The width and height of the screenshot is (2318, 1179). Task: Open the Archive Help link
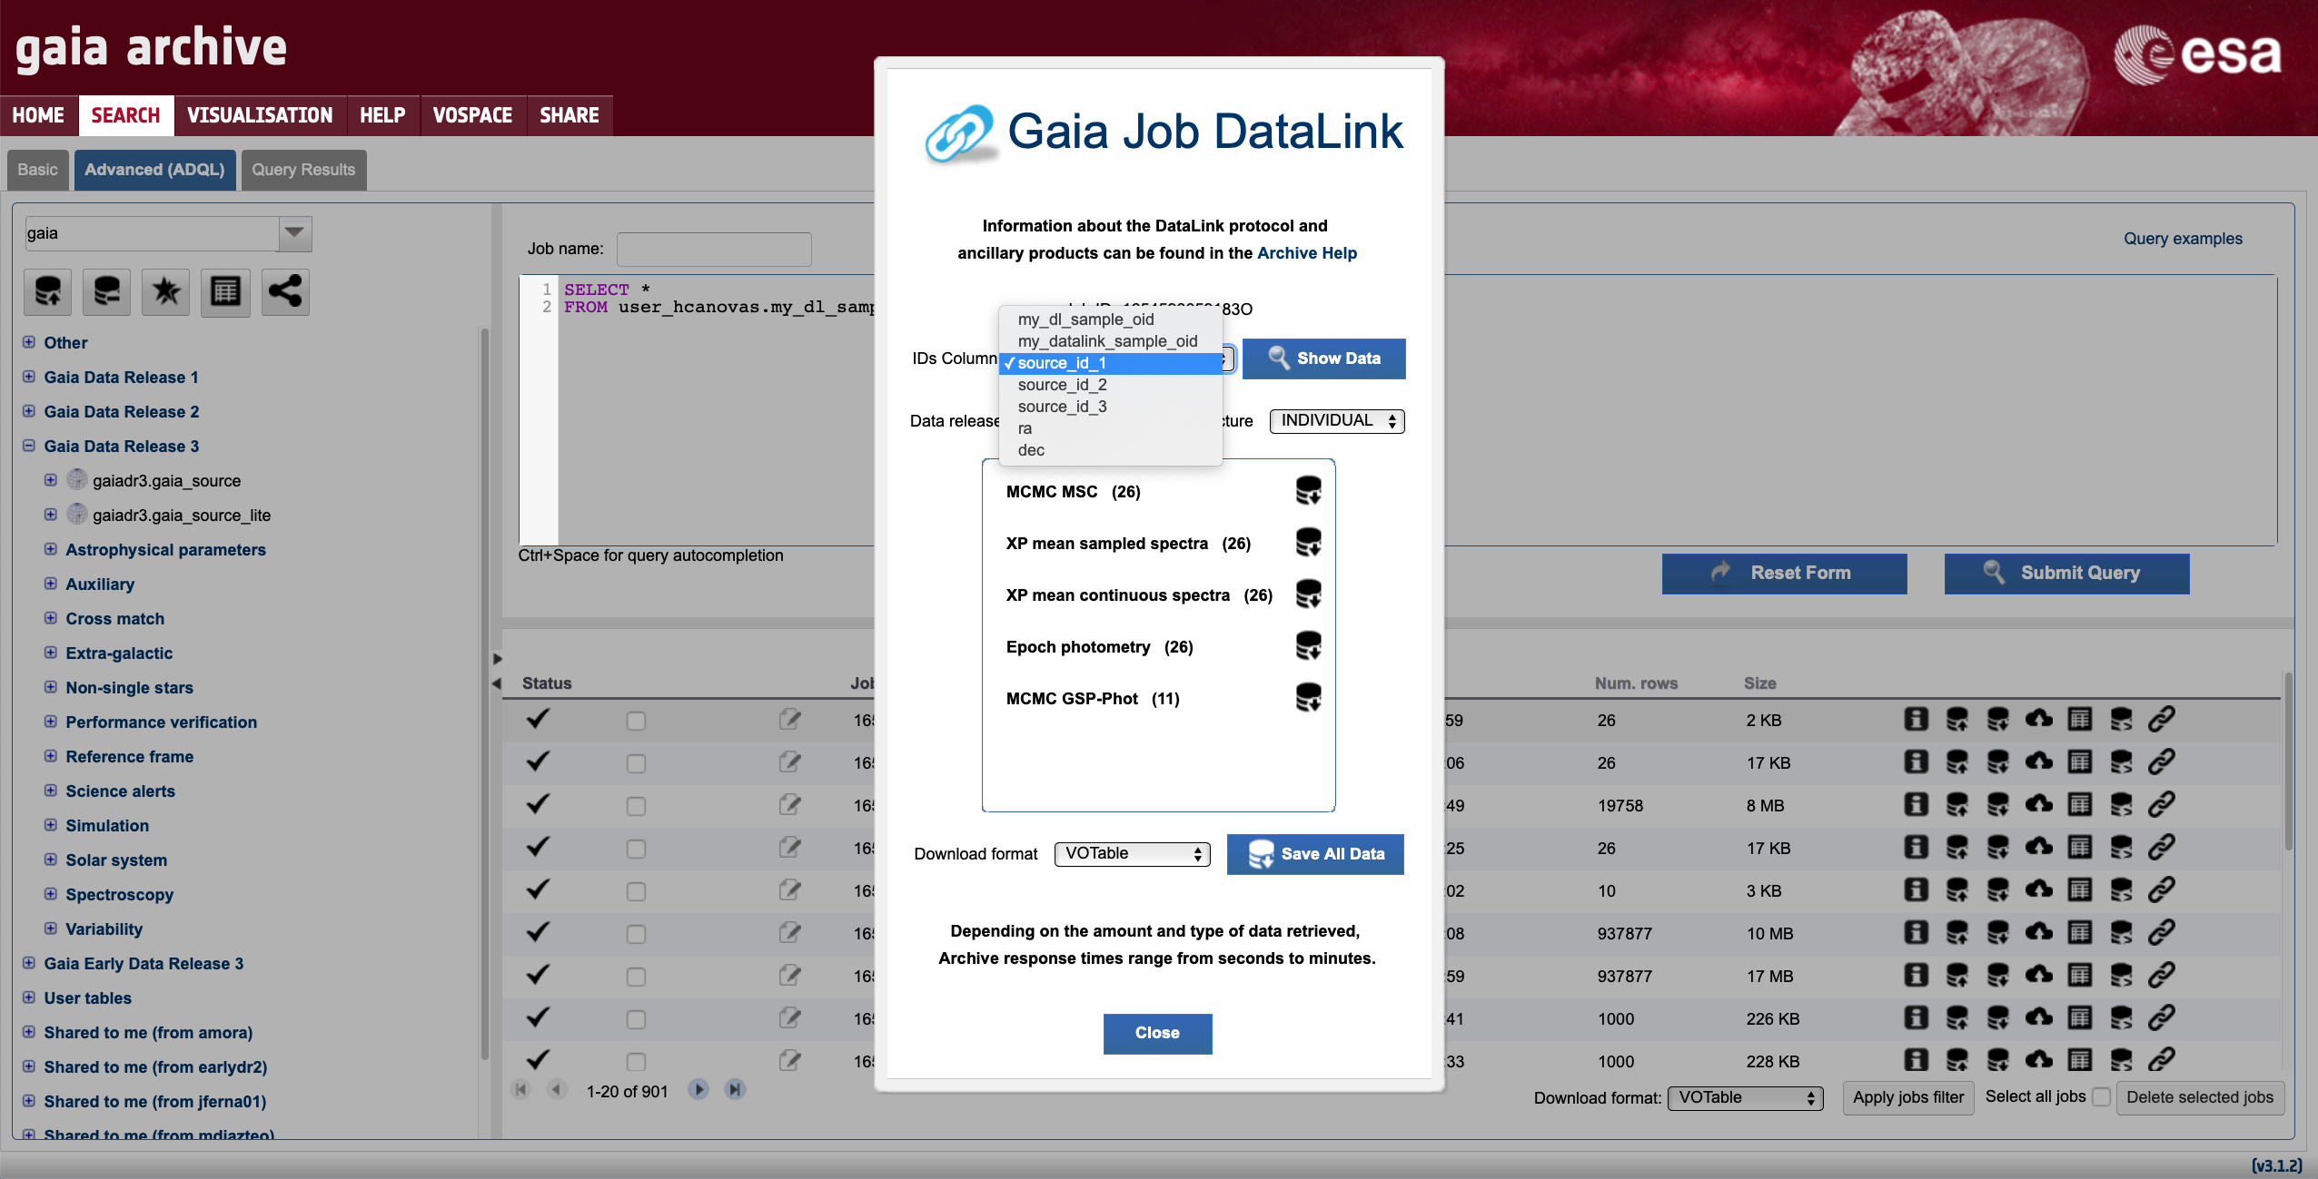pyautogui.click(x=1306, y=253)
